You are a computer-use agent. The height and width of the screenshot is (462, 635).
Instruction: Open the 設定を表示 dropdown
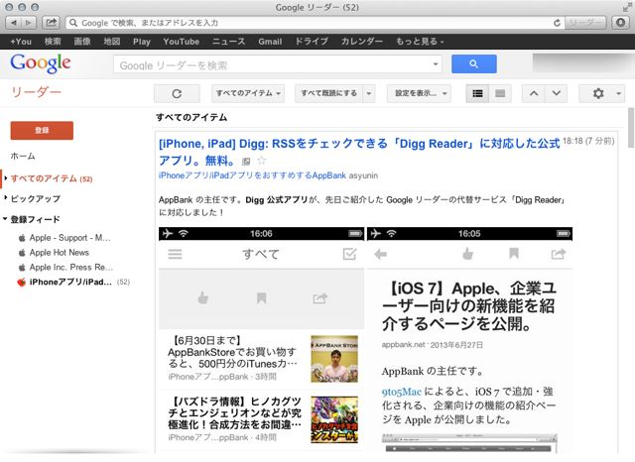point(419,93)
